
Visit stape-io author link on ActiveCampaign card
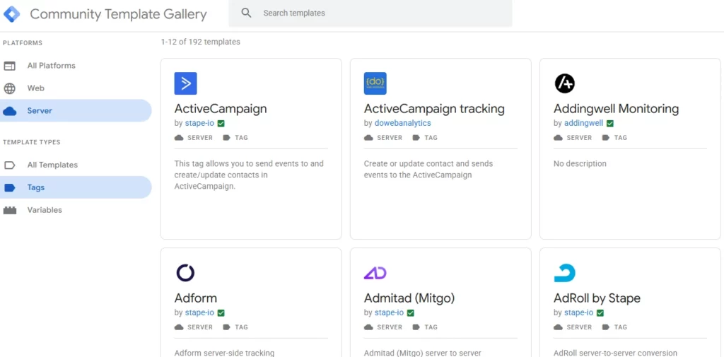pos(199,123)
